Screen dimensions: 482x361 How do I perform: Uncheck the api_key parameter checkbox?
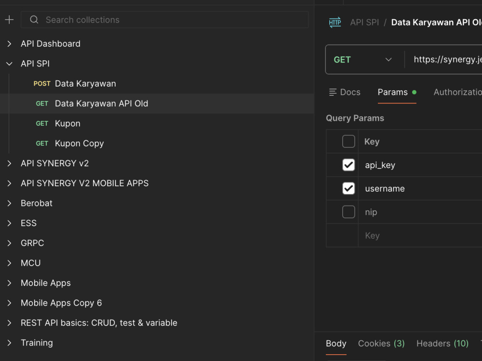pyautogui.click(x=348, y=165)
